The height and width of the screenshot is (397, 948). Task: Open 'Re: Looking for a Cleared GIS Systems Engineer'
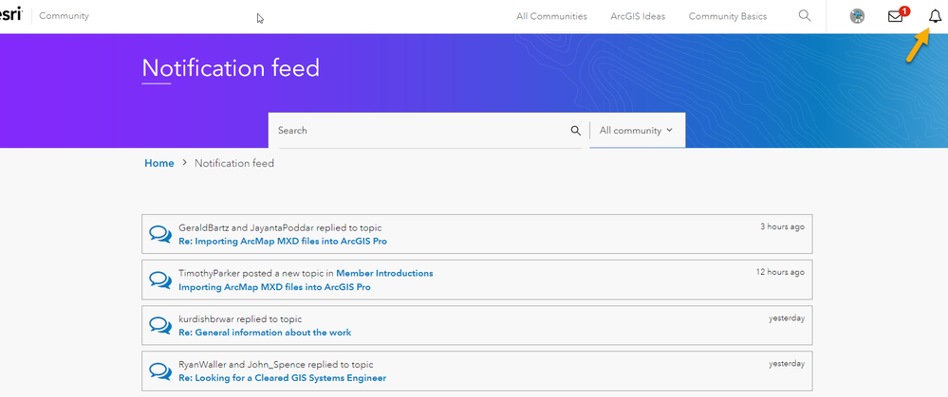[x=282, y=378]
